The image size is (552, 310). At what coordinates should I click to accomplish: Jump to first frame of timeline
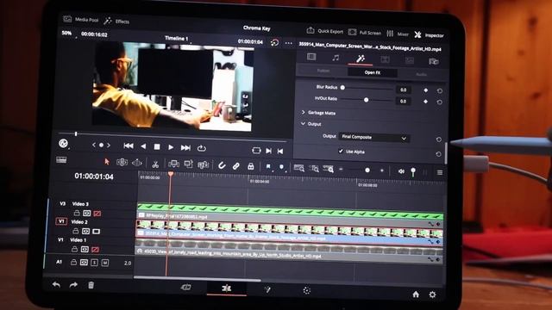pos(129,146)
